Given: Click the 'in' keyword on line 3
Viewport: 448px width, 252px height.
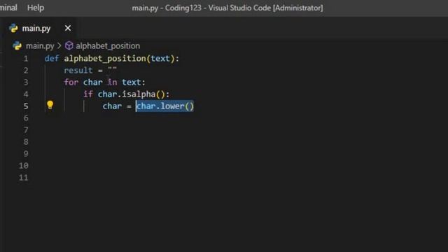Looking at the screenshot, I should (x=112, y=83).
